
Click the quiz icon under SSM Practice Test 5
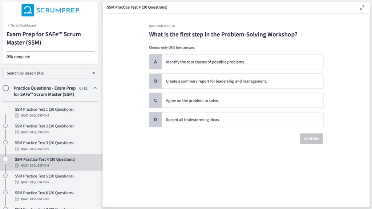17,182
